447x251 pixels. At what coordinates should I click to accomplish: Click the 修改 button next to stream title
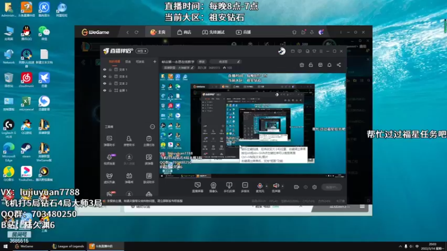tap(202, 61)
